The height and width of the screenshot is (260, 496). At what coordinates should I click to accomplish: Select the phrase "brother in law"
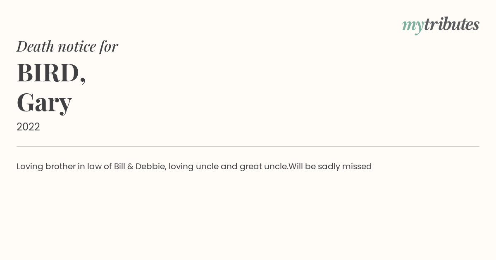coord(73,166)
